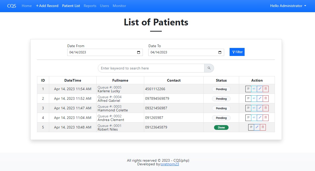The width and height of the screenshot is (315, 171).
Task: Edit Hammond Colette's record
Action: click(260, 108)
